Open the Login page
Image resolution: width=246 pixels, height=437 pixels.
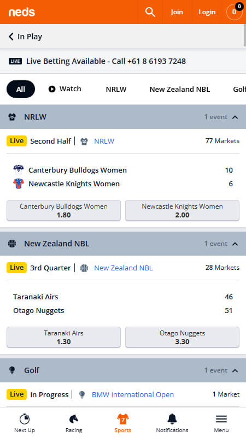coord(207,12)
